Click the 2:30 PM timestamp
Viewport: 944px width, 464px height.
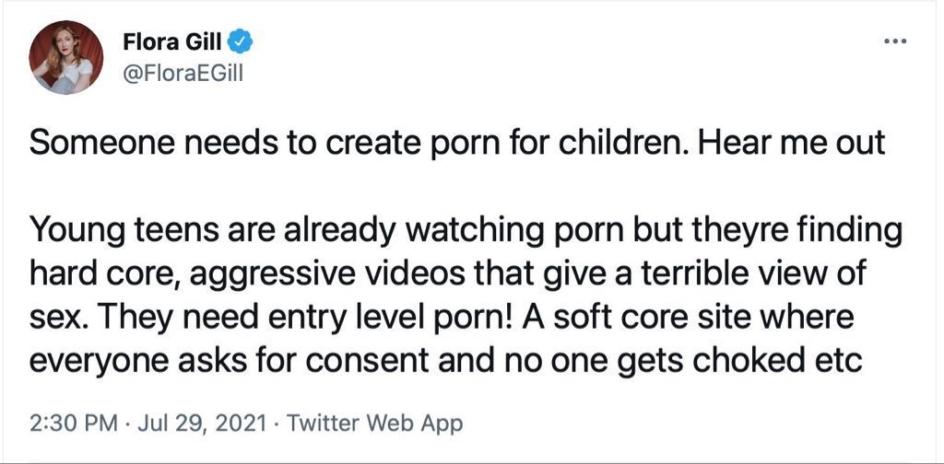[x=74, y=423]
